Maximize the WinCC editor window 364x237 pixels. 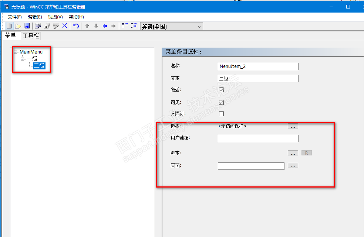click(348, 7)
